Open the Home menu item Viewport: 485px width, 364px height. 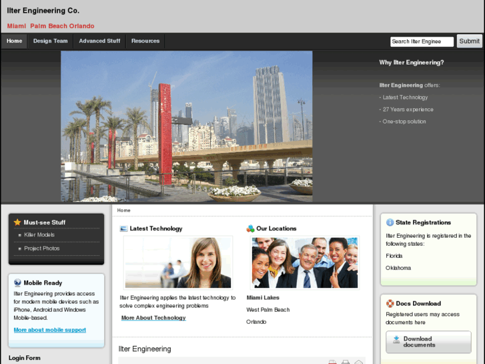click(14, 41)
